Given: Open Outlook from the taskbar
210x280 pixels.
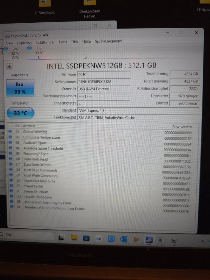Looking at the screenshot, I should click(x=124, y=239).
